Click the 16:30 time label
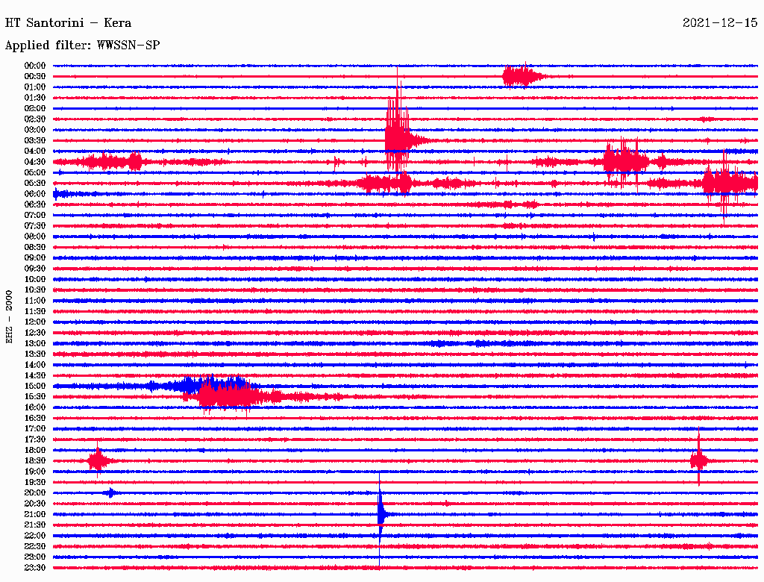 [x=35, y=419]
